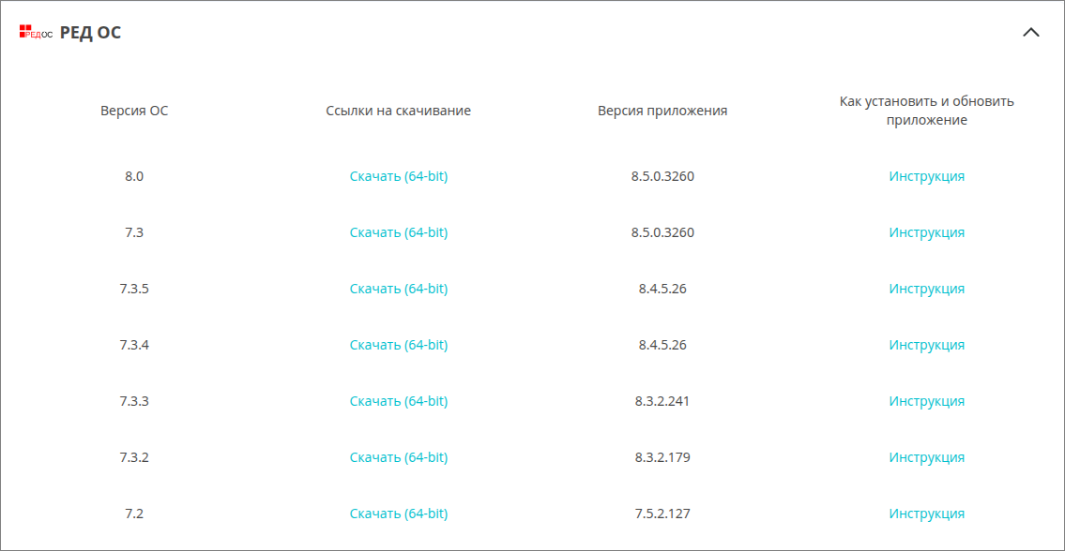Screen dimensions: 1065x551
Task: Download 64-bit package for OS 7.3.5
Action: [x=399, y=289]
